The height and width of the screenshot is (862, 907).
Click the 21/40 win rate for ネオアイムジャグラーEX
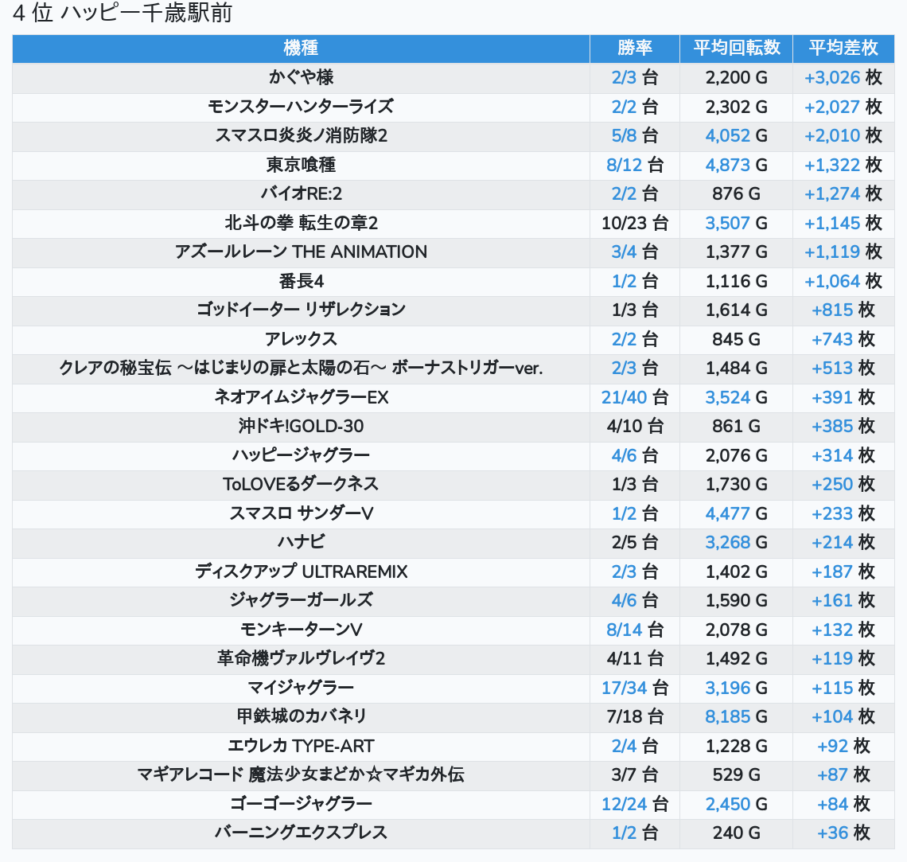tap(624, 397)
